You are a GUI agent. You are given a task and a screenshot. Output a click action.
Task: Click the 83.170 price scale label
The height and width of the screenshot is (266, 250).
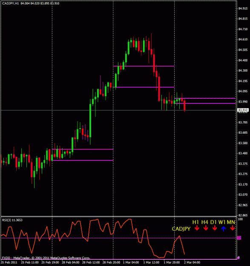point(243,184)
